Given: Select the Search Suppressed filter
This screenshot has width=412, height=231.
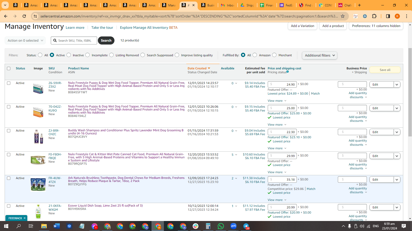Looking at the screenshot, I should 142,55.
